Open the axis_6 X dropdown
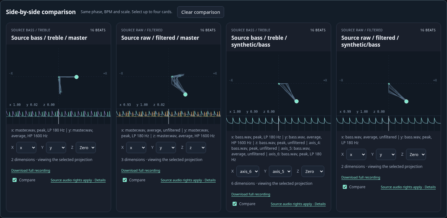This screenshot has width=447, height=218. pyautogui.click(x=248, y=171)
